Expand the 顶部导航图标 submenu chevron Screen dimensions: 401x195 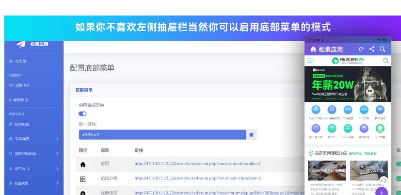pyautogui.click(x=57, y=154)
